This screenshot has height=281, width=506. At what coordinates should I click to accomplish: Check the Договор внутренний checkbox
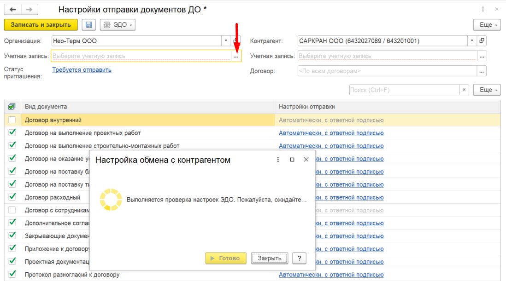[x=12, y=120]
